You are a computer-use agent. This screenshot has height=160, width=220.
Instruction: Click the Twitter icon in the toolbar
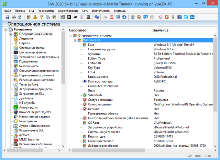(x=186, y=17)
